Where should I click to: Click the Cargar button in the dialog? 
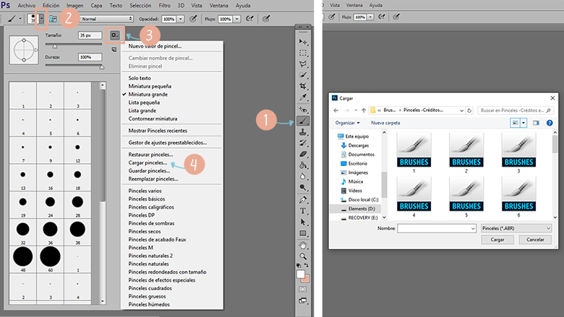coord(497,240)
